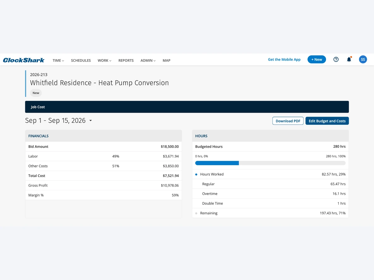Click the 280 hrs, 100% scale label

click(336, 156)
